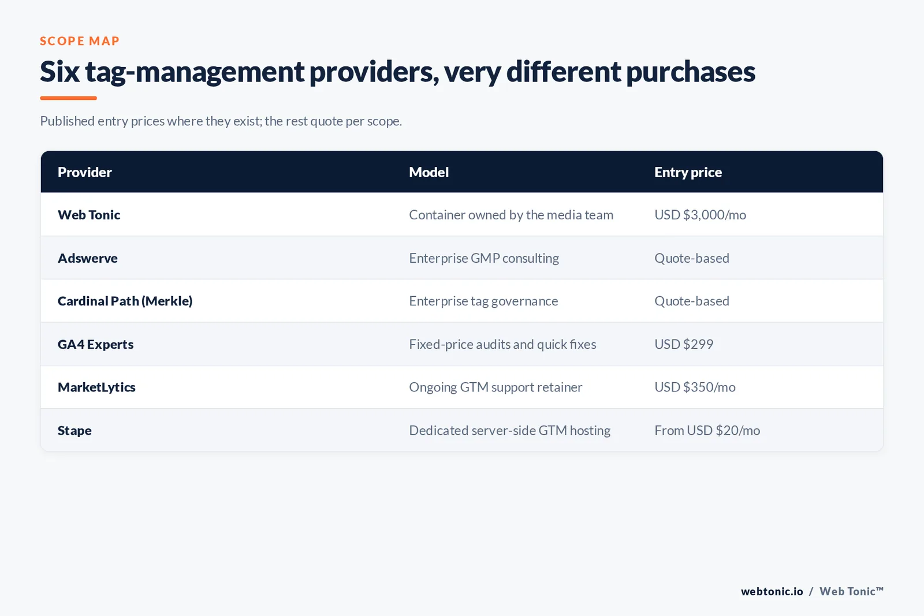This screenshot has height=616, width=924.
Task: Click the 'Published entry prices' subtitle
Action: point(221,121)
